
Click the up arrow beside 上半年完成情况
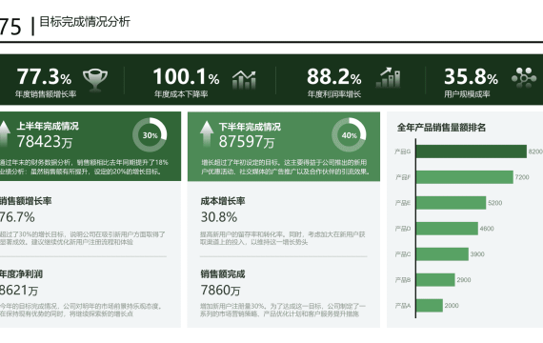coord(4,133)
